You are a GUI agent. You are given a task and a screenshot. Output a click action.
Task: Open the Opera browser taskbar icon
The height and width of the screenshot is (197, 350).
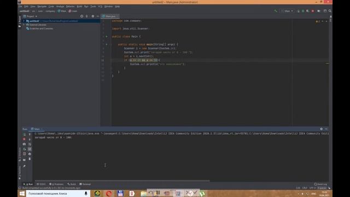point(109,194)
